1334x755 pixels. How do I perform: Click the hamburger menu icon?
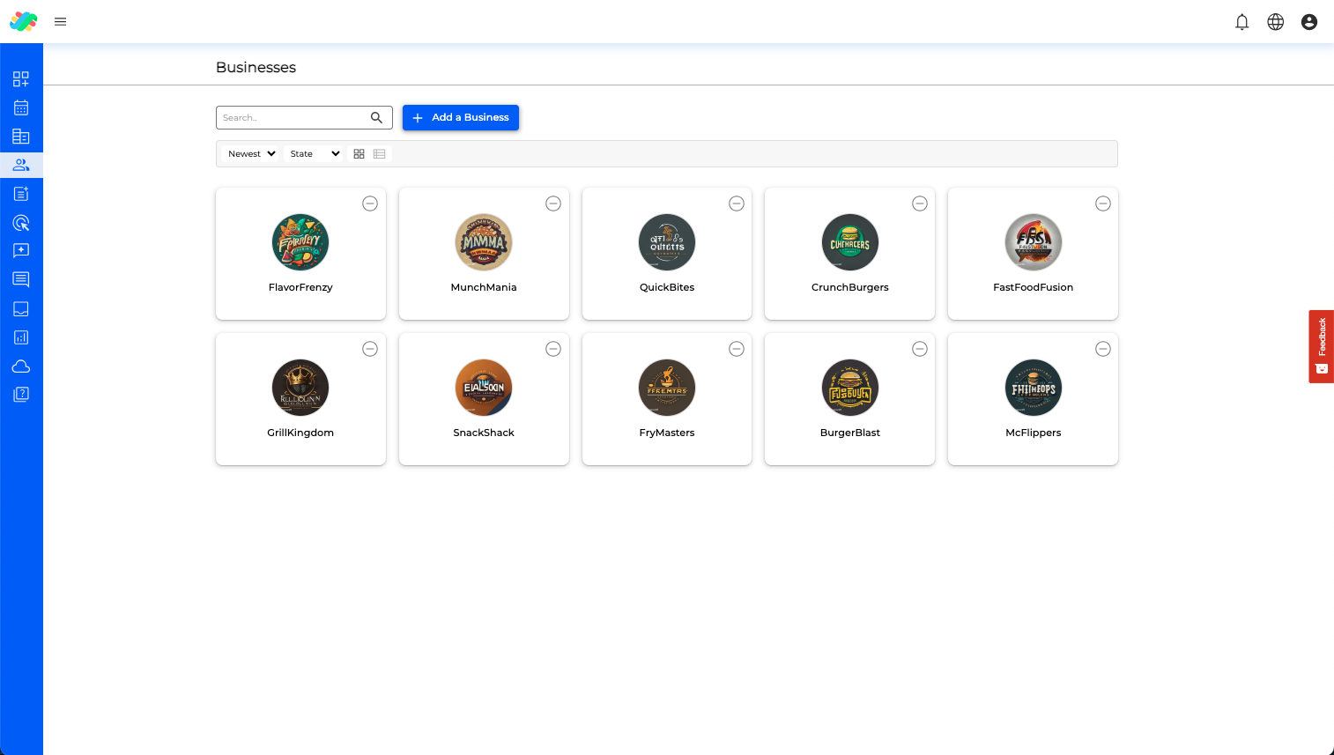coord(61,22)
